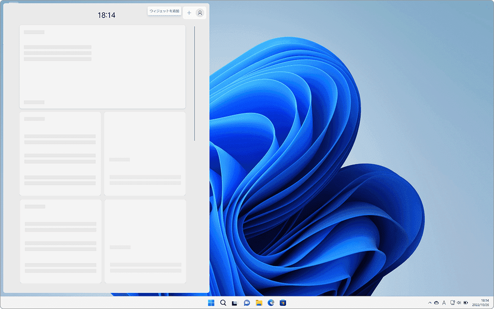
Task: Click the speaker volume tray icon
Action: [x=459, y=303]
